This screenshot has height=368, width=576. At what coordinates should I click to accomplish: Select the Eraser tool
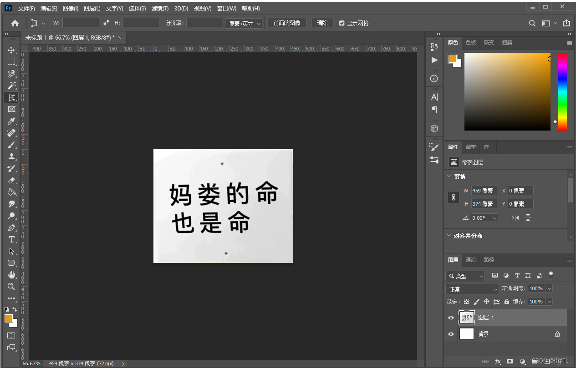(x=11, y=180)
